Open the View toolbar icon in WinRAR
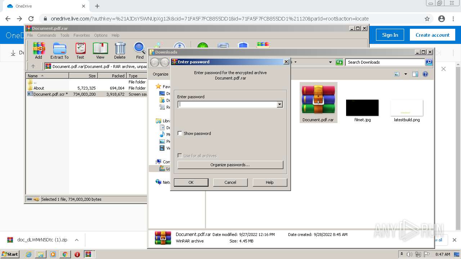The image size is (461, 259). click(100, 50)
